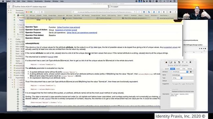Open the 'suggested values' link
Image resolution: width=213 pixels, height=119 pixels.
click(x=170, y=47)
